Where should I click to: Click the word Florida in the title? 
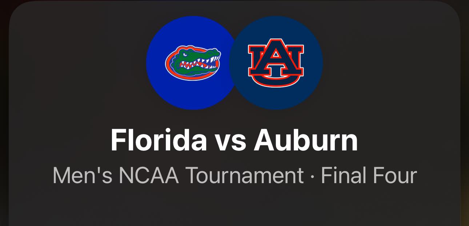tap(159, 140)
